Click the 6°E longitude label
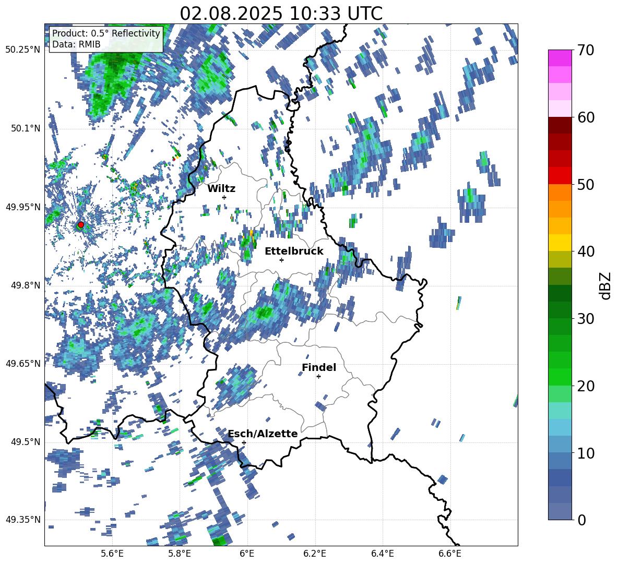Screen dimensions: 618x564 247,554
